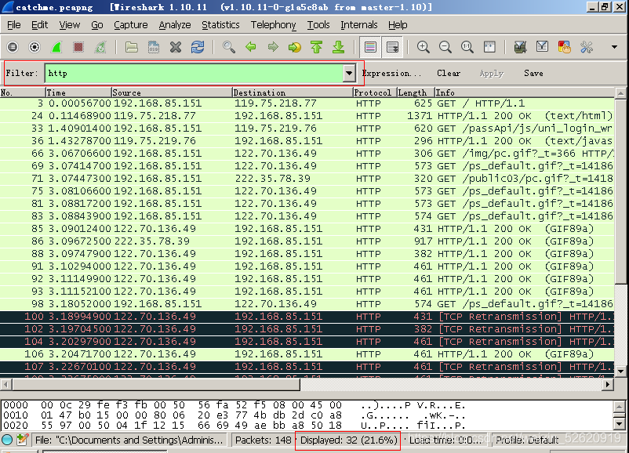629x453 pixels.
Task: Click the http filter input field
Action: pos(195,74)
